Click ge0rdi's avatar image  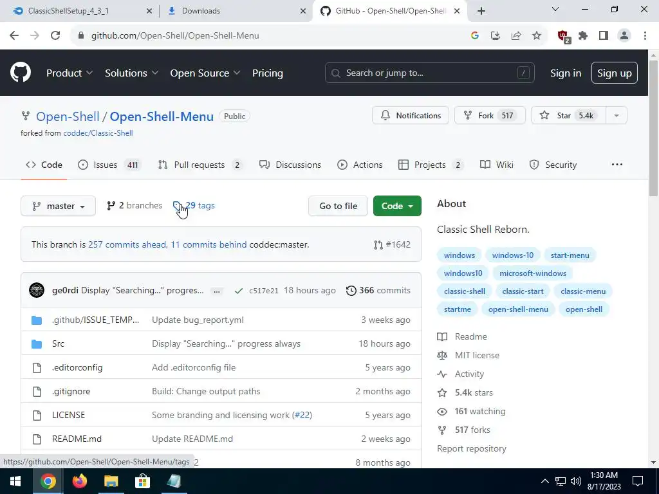point(37,290)
